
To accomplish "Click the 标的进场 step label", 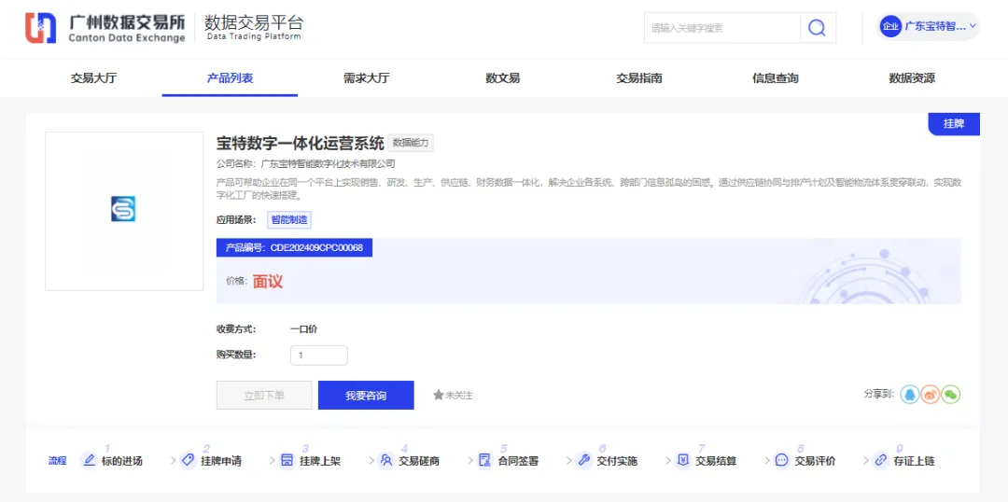I will pos(122,461).
